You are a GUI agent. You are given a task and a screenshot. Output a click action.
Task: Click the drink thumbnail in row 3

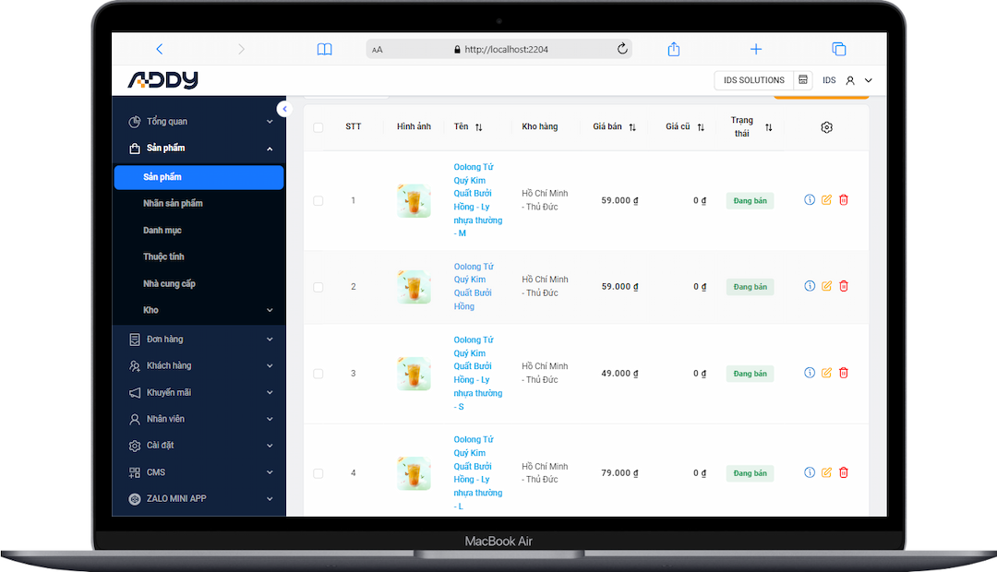(414, 374)
